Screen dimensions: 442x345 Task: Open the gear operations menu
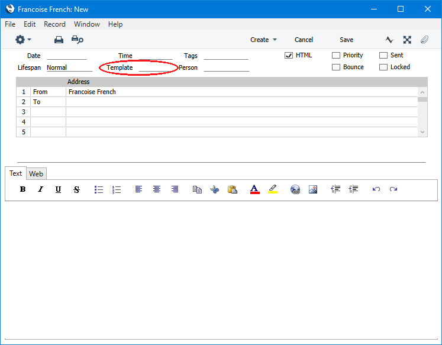tap(22, 40)
